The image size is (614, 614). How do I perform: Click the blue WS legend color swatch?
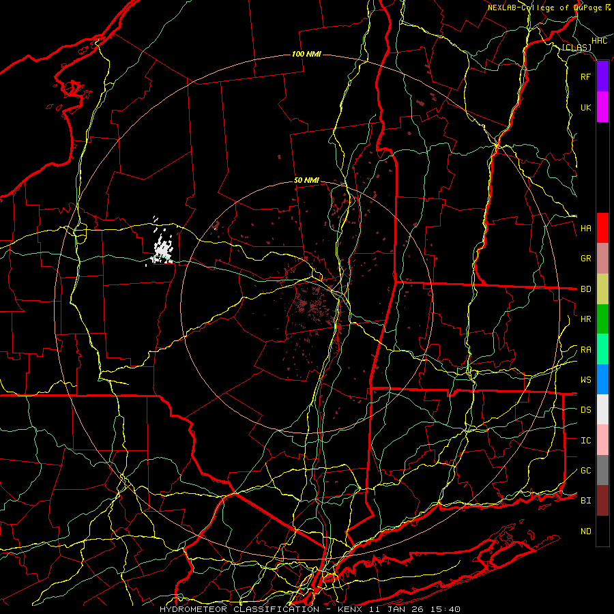click(x=602, y=379)
